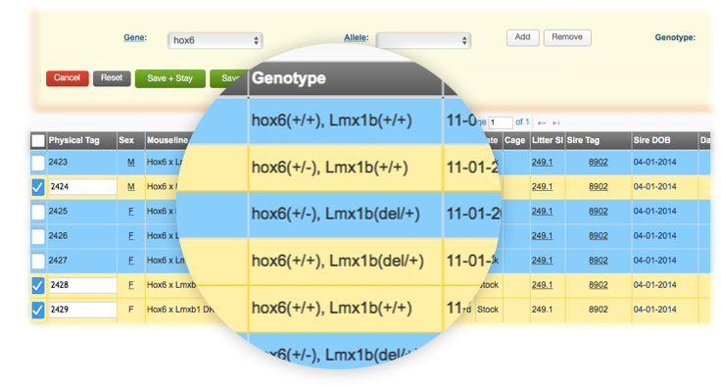
Task: Cancel the genotype edit
Action: click(68, 78)
